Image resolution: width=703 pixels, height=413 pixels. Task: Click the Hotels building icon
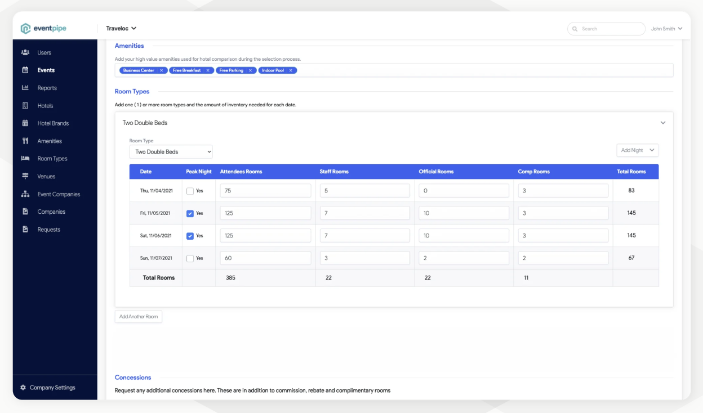tap(25, 106)
